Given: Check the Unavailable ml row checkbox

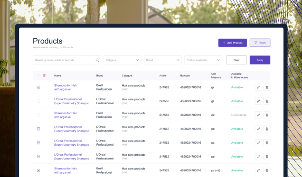Looking at the screenshot, I should click(x=38, y=115).
